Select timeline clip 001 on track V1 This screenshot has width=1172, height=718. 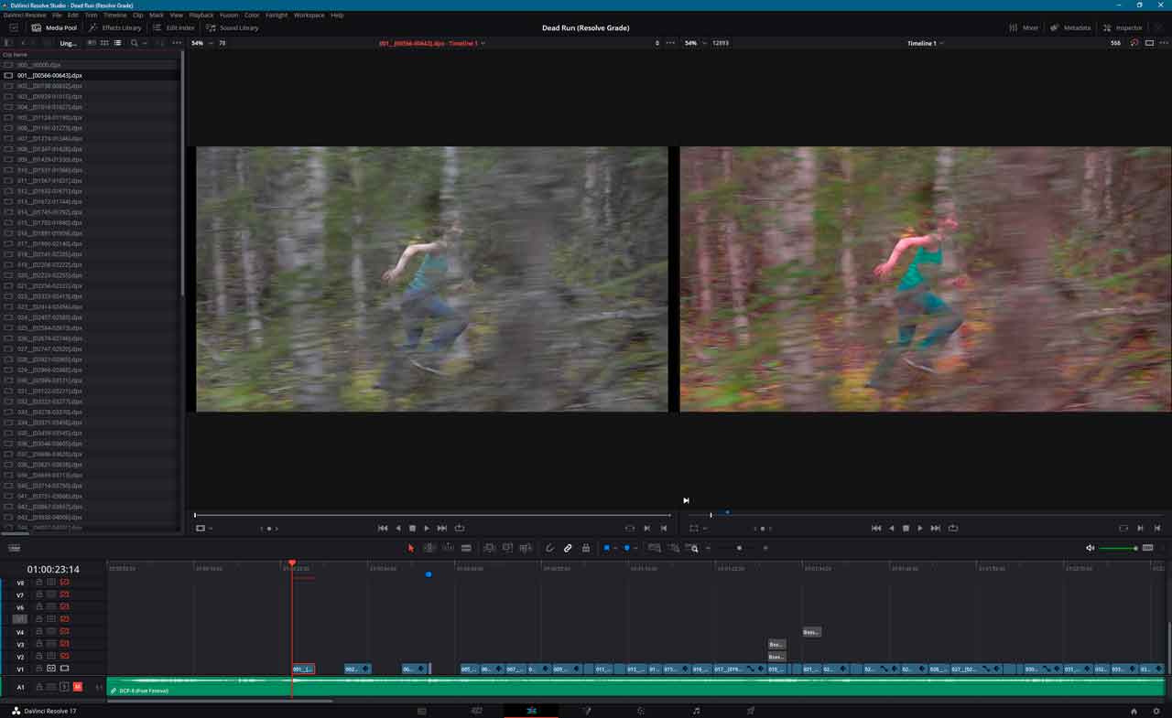pyautogui.click(x=303, y=670)
